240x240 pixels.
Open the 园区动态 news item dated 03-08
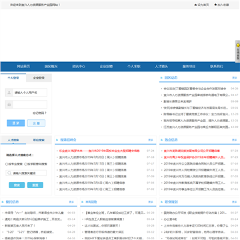tap(177, 101)
